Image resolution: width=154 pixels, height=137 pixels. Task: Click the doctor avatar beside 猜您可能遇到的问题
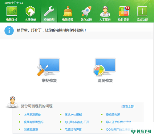click(x=12, y=102)
